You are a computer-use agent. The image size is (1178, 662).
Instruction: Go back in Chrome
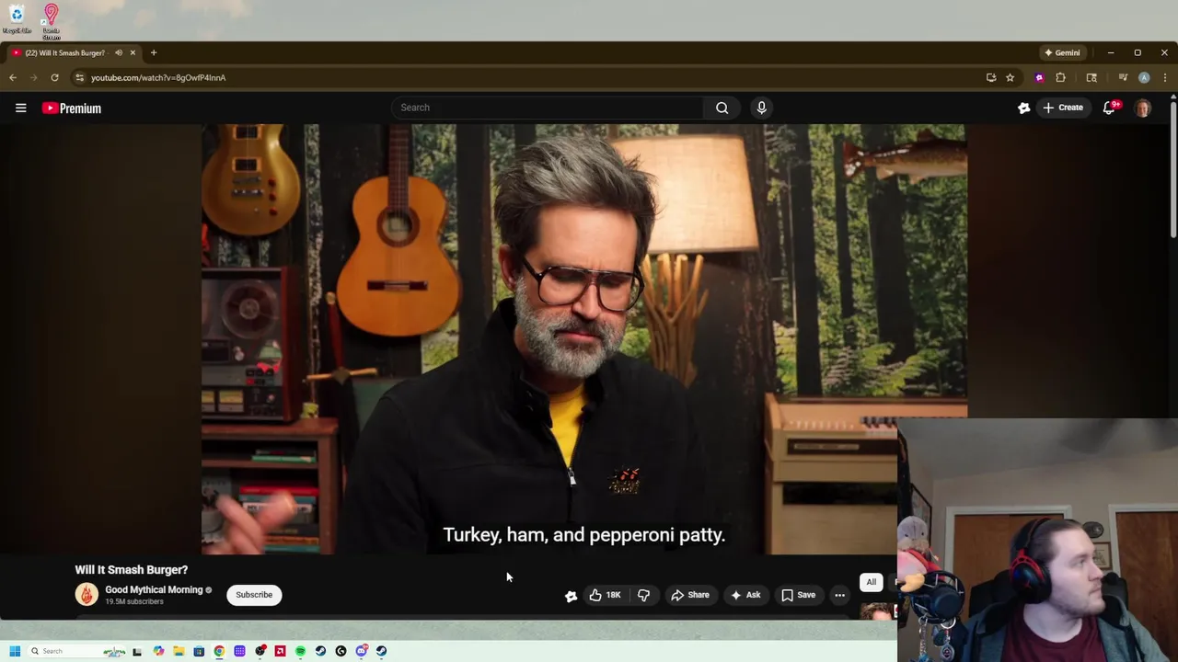[x=13, y=77]
